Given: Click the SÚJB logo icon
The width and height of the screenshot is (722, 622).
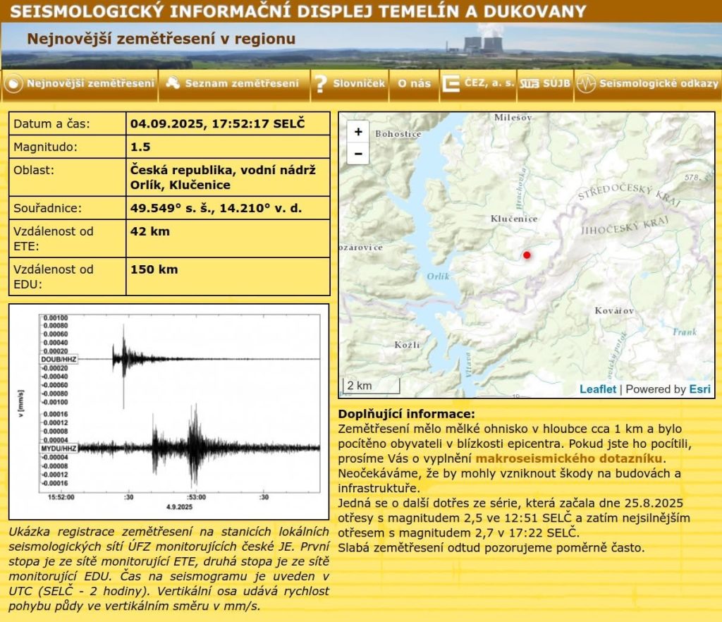Looking at the screenshot, I should point(529,84).
